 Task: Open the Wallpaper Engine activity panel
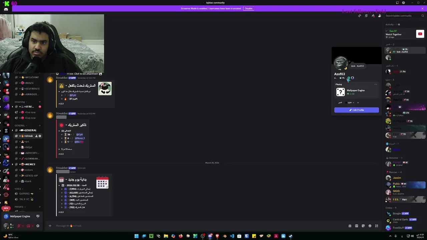[x=22, y=216]
